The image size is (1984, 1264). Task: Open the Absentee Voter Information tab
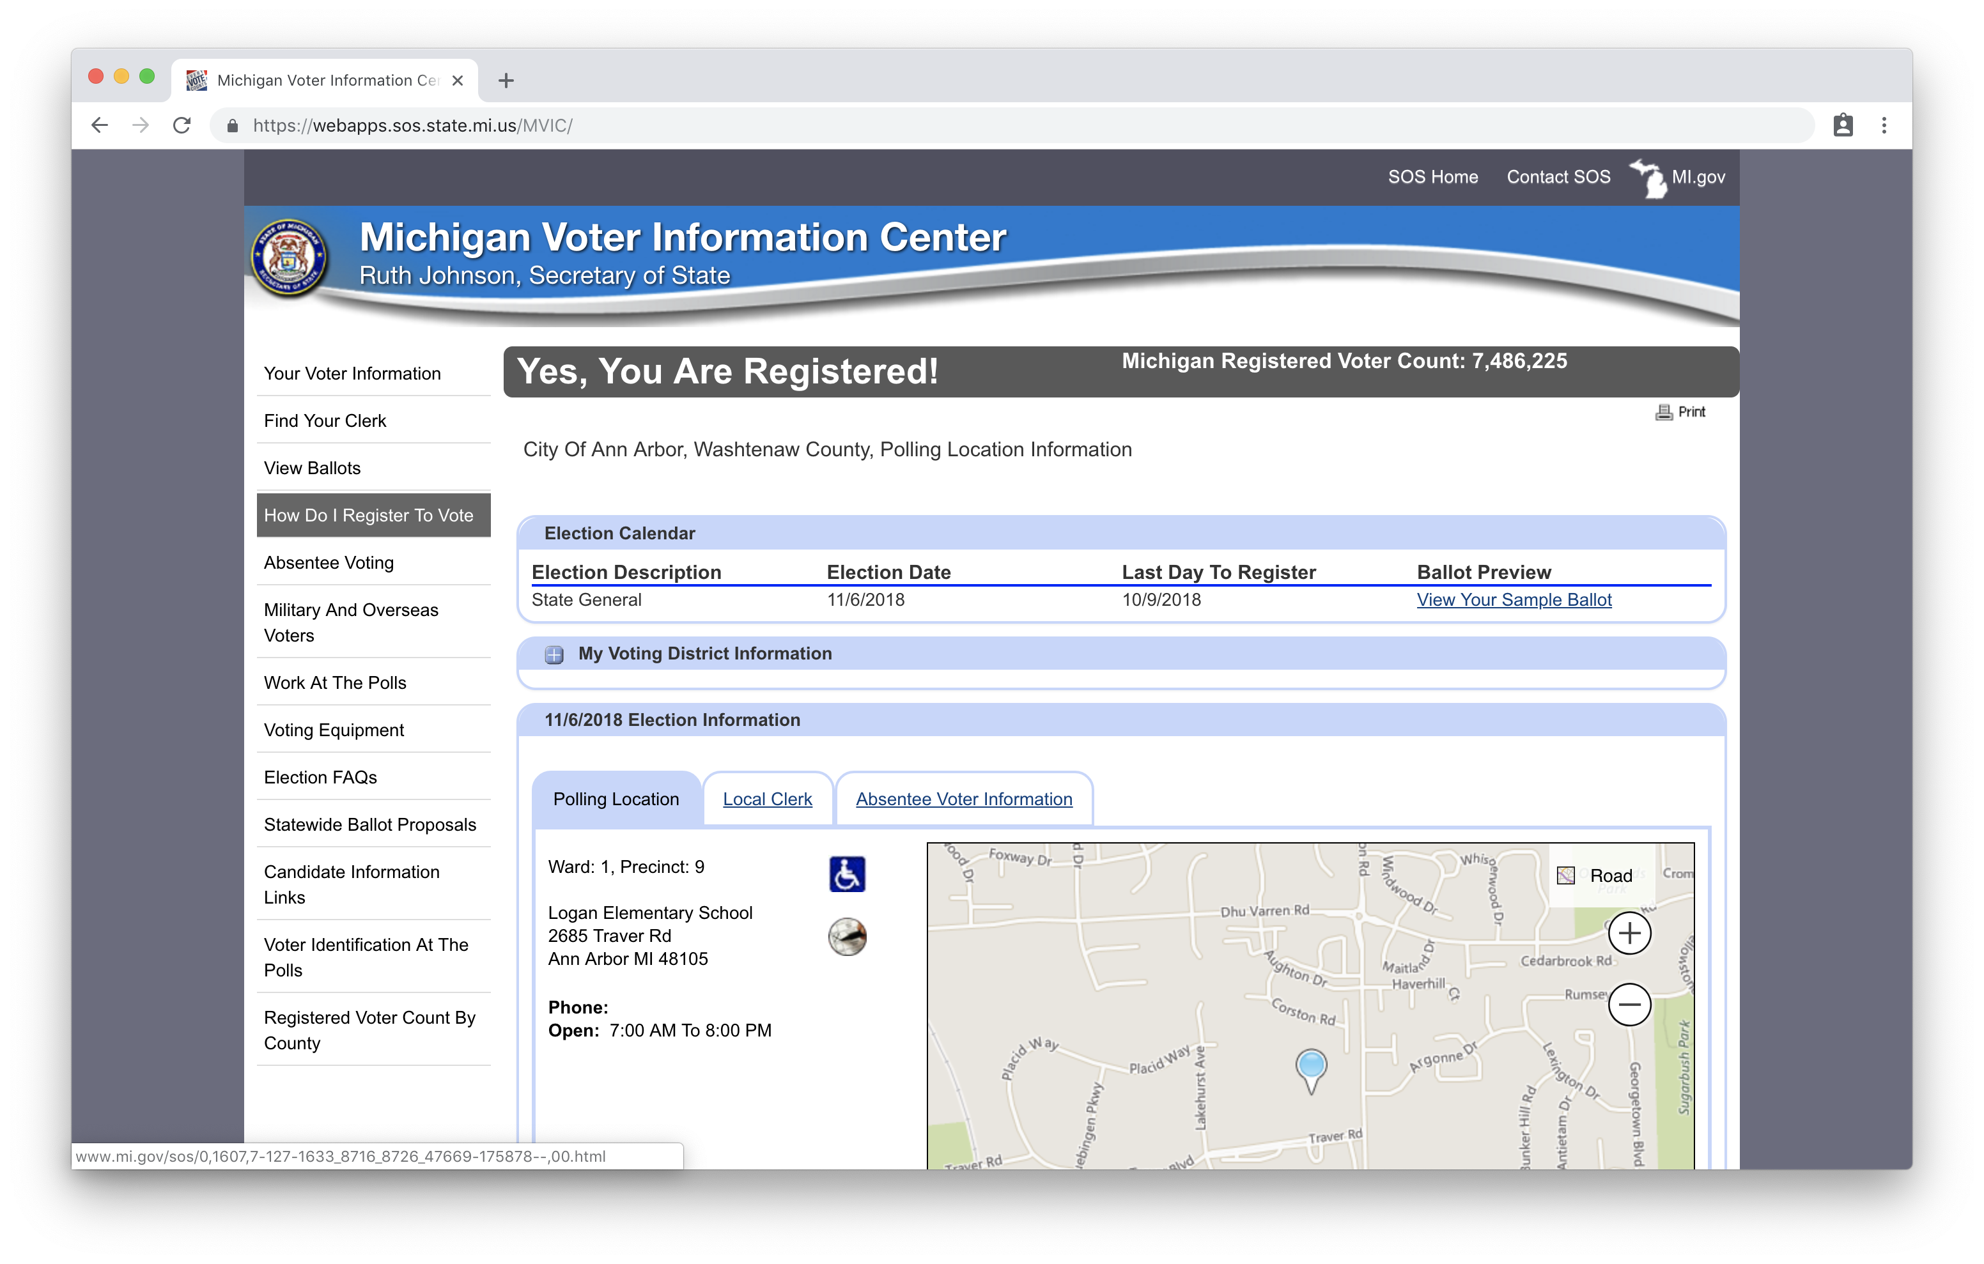pyautogui.click(x=963, y=799)
